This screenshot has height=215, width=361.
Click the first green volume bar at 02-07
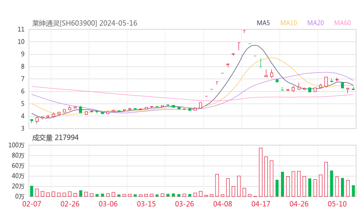point(32,191)
